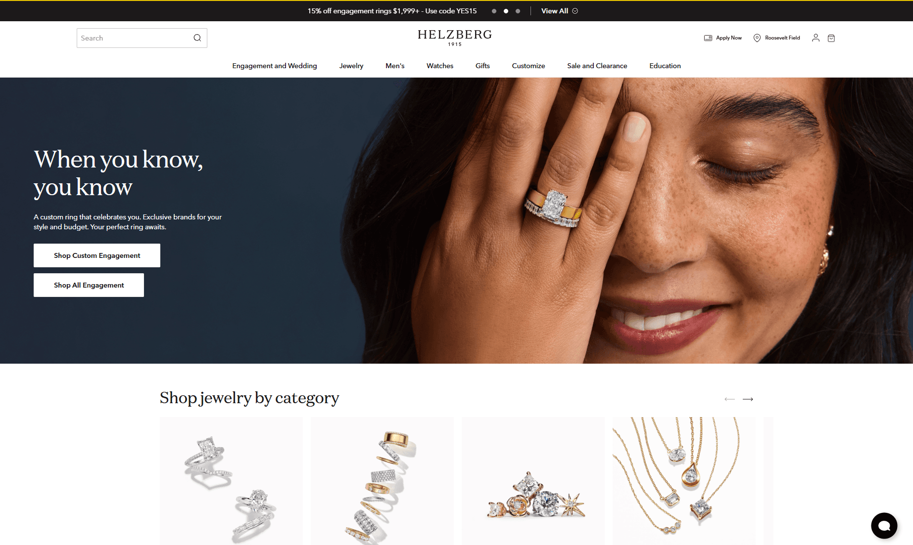This screenshot has height=545, width=913.
Task: Select the third promo banner dot
Action: pyautogui.click(x=518, y=11)
